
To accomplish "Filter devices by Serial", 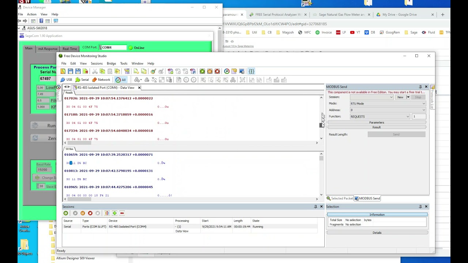I will [x=82, y=80].
